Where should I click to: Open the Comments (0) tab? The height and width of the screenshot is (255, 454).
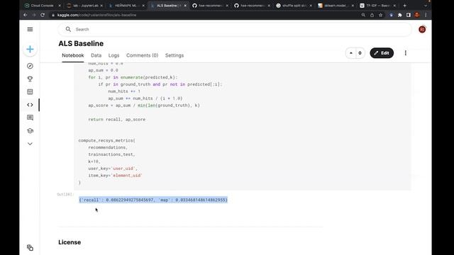142,55
